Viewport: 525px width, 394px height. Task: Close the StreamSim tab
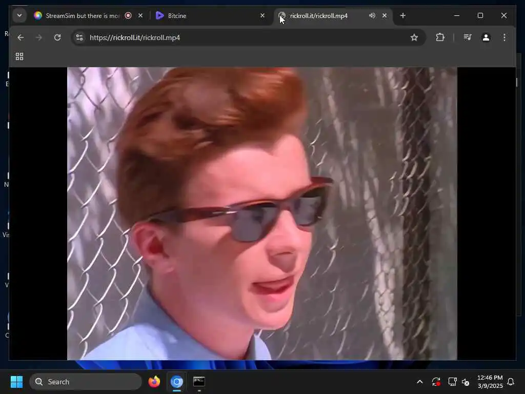pos(140,15)
